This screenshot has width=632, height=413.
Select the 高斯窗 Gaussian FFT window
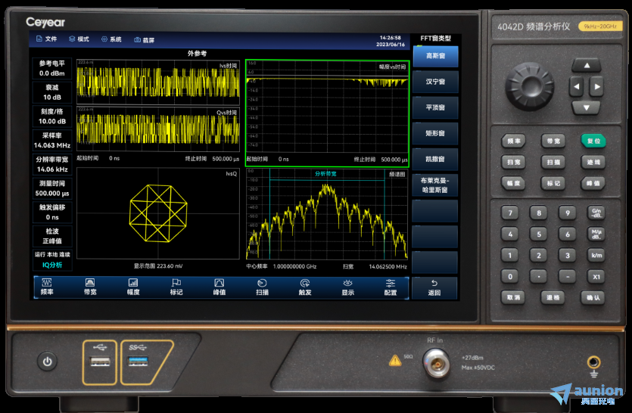point(435,56)
